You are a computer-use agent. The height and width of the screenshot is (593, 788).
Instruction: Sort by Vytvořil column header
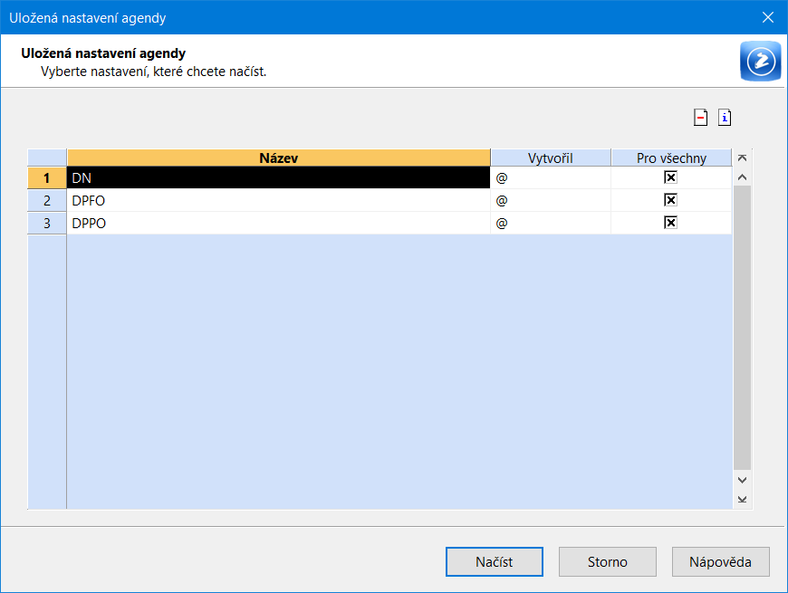pos(551,158)
